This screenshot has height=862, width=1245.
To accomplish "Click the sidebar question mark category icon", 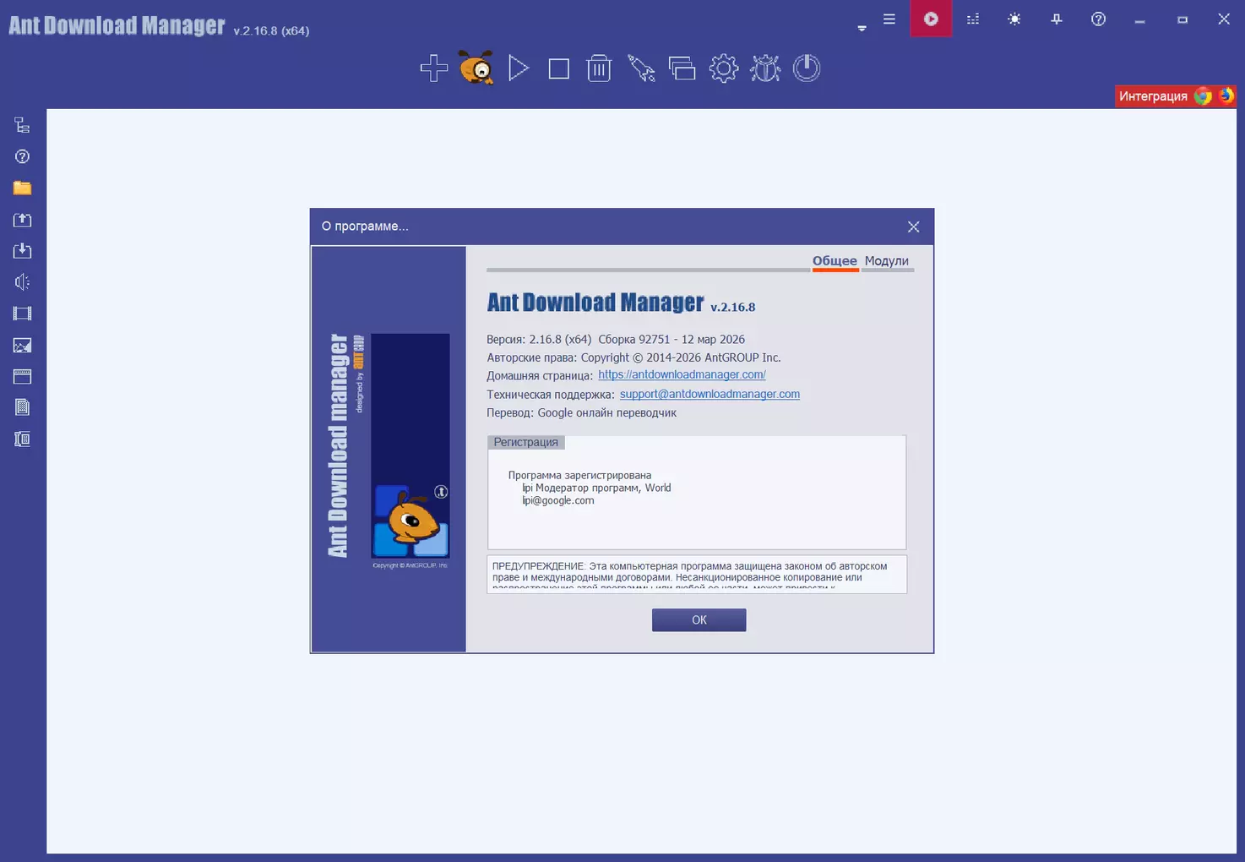I will click(x=22, y=156).
